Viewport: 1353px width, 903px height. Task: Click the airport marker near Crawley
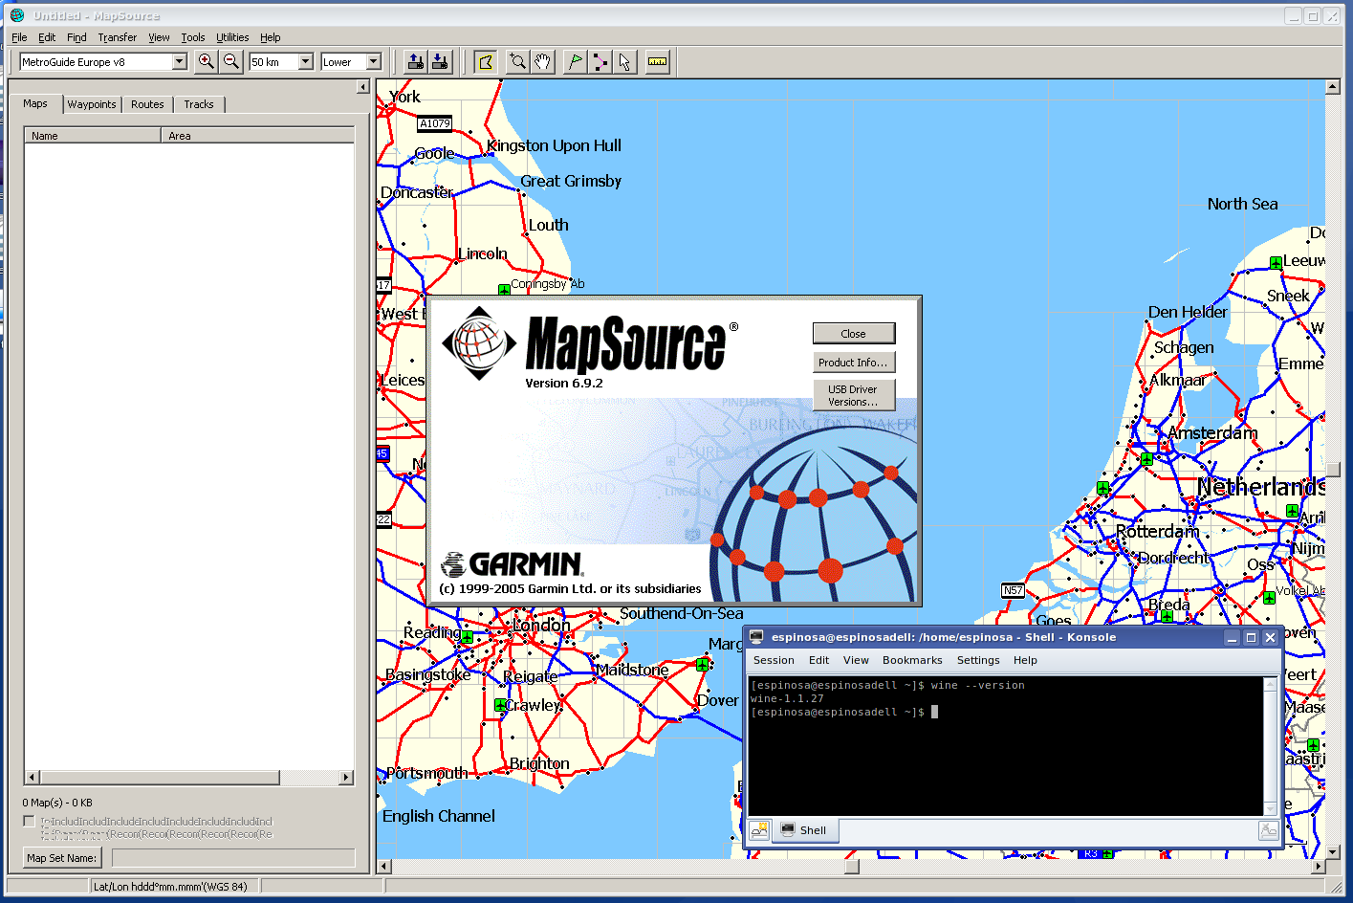tap(499, 705)
